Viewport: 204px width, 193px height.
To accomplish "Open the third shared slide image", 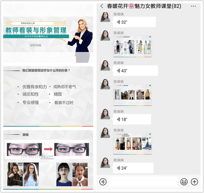I will (x=132, y=143).
